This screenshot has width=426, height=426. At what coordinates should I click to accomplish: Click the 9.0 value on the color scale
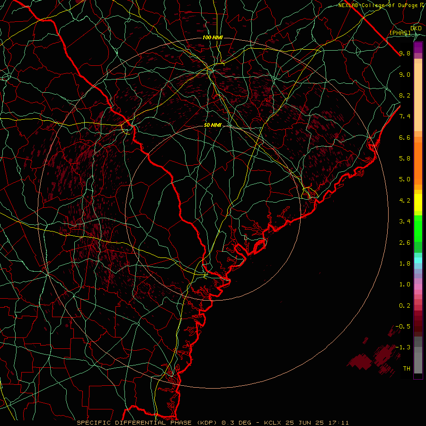coord(405,74)
